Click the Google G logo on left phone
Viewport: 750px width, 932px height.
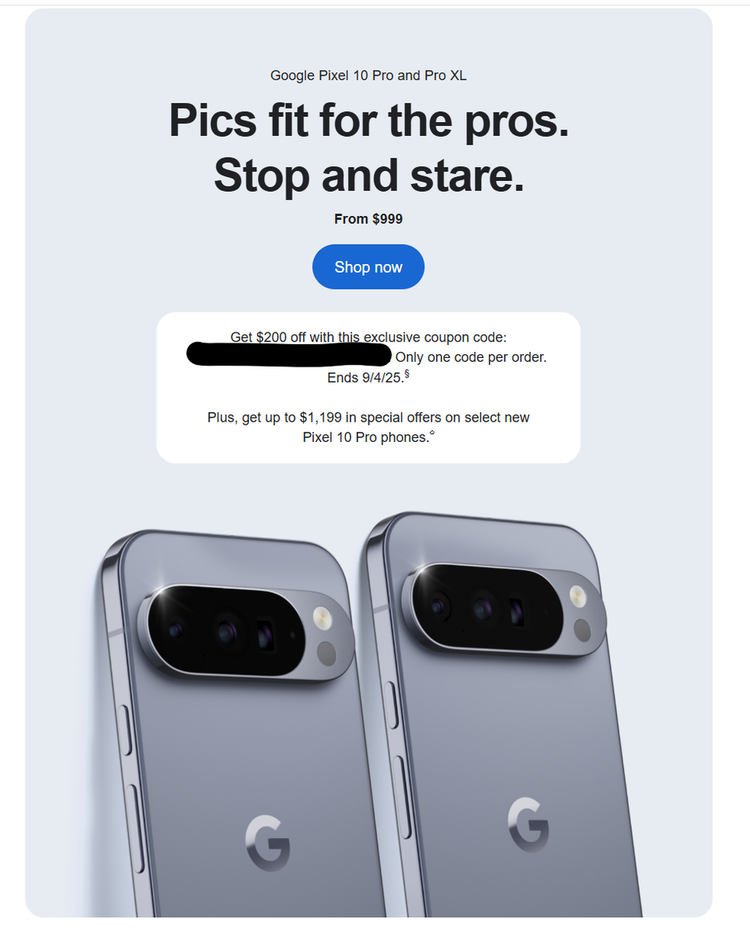267,843
